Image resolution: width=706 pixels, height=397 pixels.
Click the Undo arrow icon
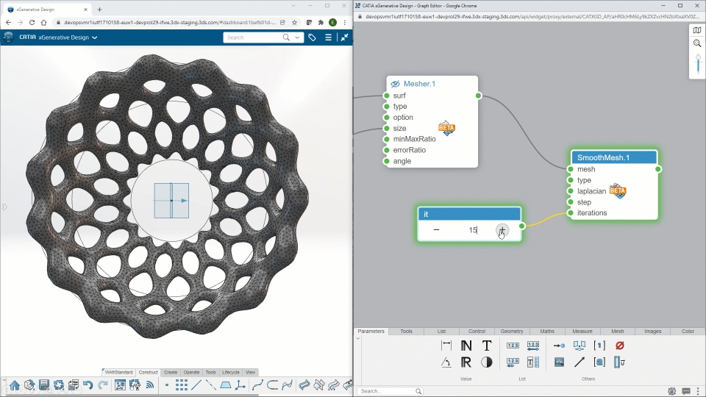click(x=88, y=385)
